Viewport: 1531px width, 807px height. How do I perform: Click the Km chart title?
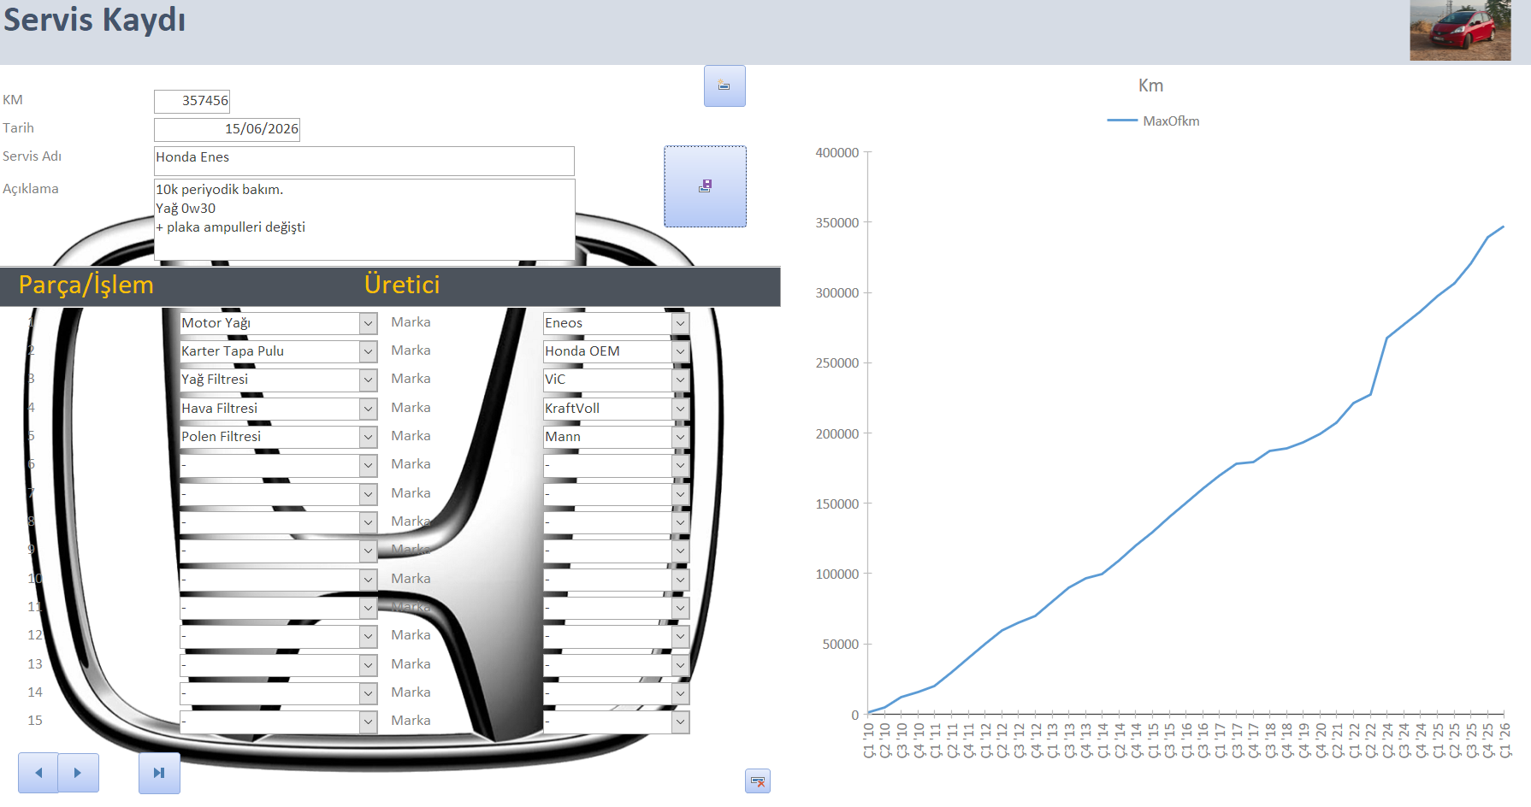pyautogui.click(x=1150, y=85)
